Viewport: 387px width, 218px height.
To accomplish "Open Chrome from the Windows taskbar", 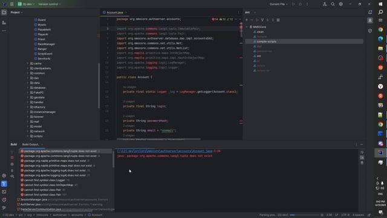I will tap(380, 30).
